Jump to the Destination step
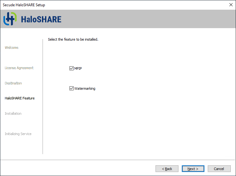Screen dimensions: 236x176 tap(13, 83)
